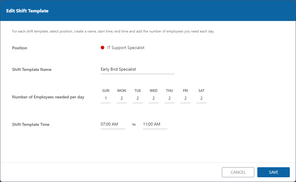Click the SUN employee count field
This screenshot has width=296, height=182.
pyautogui.click(x=106, y=98)
